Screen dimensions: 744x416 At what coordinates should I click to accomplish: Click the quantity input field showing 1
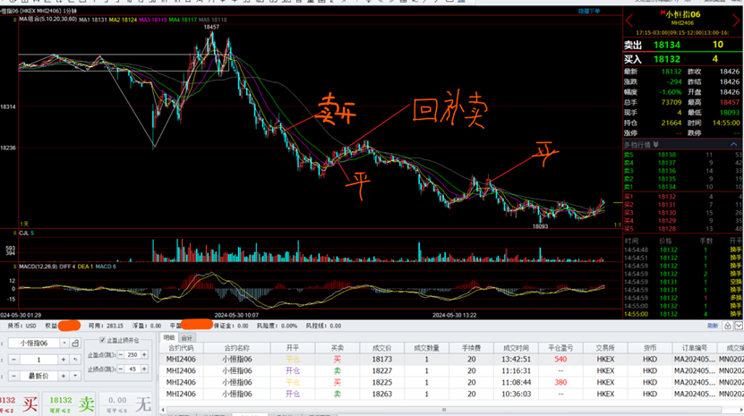38,360
